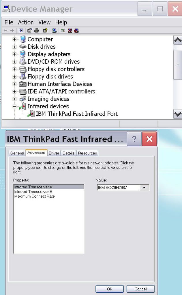Click the Properties toolbar icon
The height and width of the screenshot is (295, 182).
click(x=29, y=31)
